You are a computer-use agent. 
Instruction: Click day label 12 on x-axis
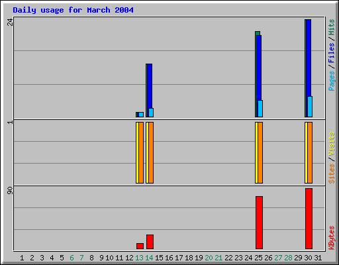(x=129, y=258)
